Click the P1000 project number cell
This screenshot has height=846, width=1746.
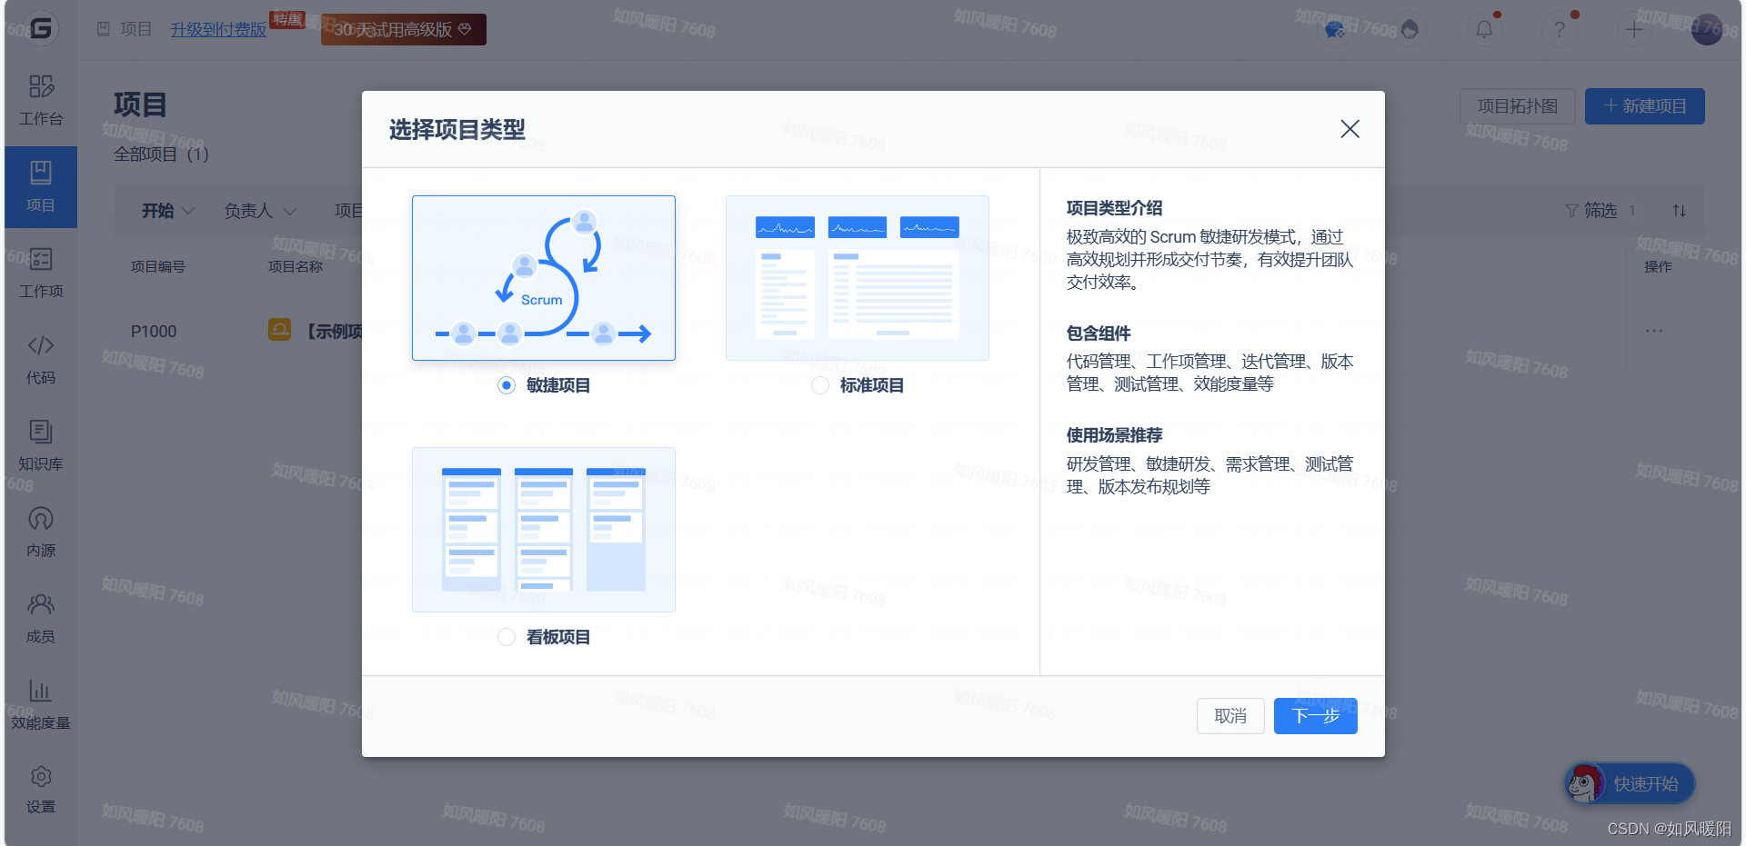click(x=154, y=332)
